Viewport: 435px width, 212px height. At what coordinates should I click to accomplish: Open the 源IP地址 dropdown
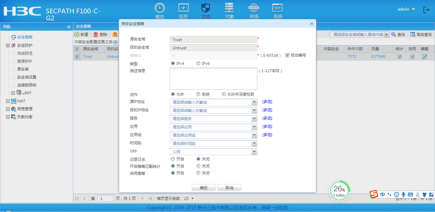[254, 102]
